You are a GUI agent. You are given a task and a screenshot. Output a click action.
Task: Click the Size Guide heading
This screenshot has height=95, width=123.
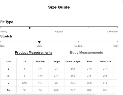click(59, 7)
